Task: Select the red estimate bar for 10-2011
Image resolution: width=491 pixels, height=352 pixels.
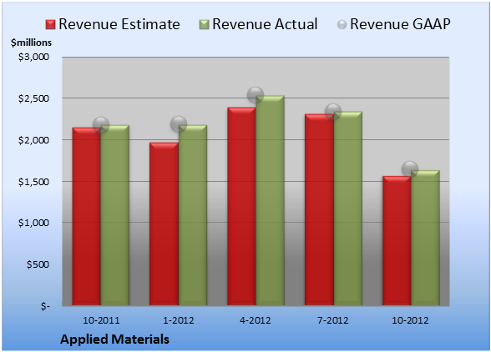Action: coord(87,216)
